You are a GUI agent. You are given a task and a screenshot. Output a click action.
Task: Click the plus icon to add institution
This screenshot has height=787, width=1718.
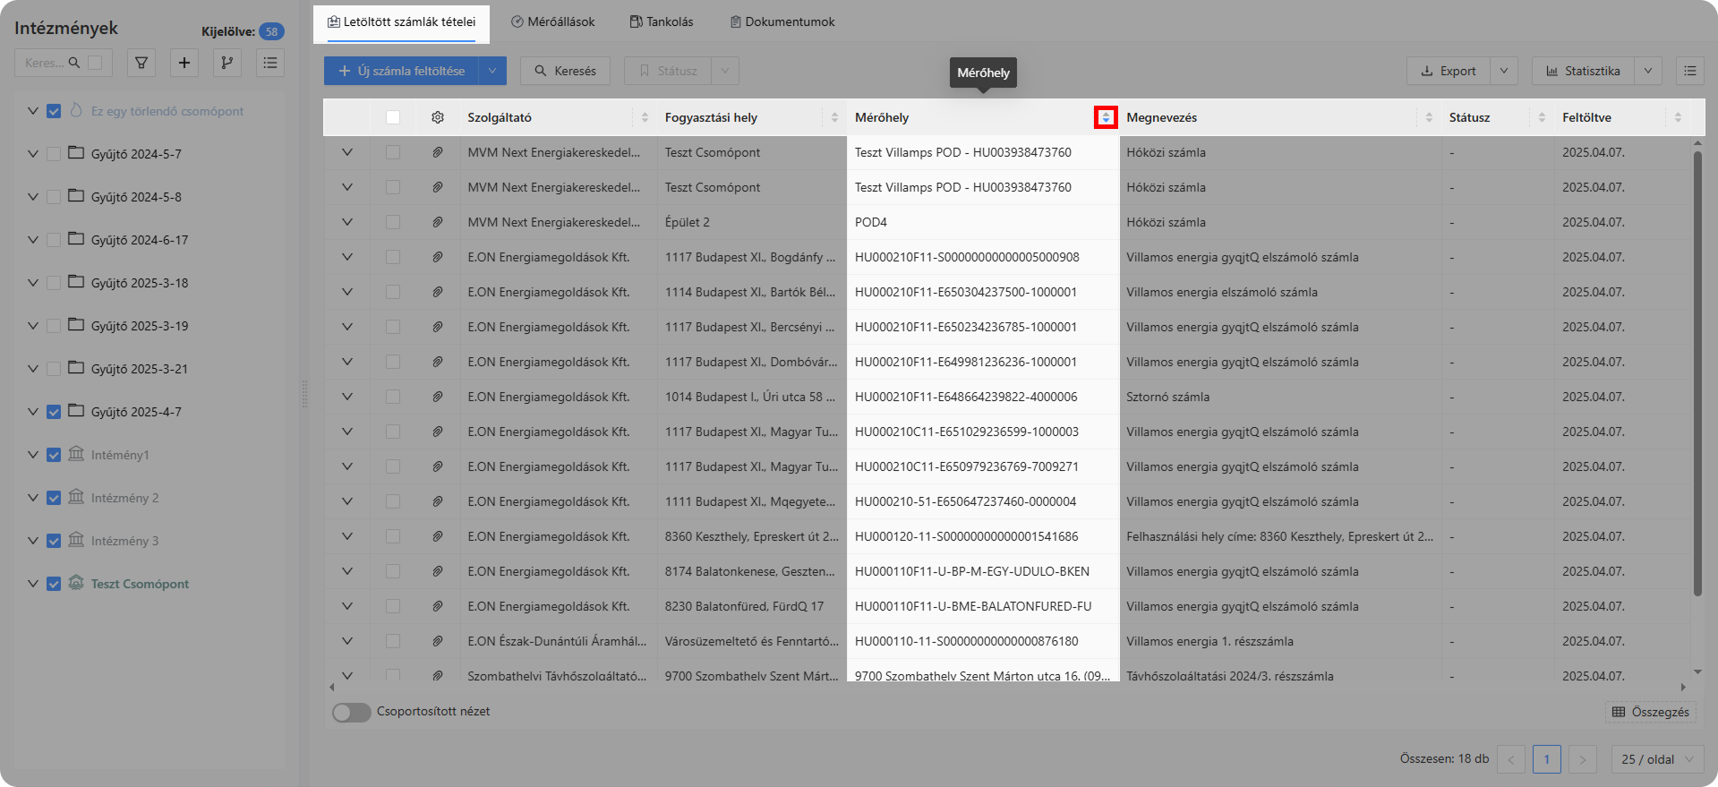pos(184,63)
